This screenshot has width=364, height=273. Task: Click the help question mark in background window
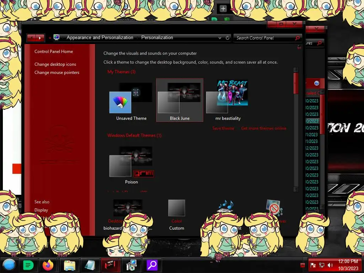pyautogui.click(x=317, y=83)
